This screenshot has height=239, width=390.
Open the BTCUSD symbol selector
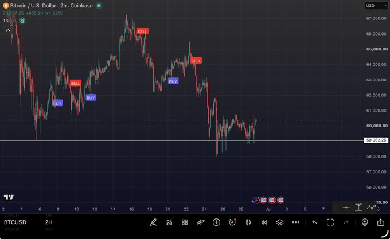coord(15,222)
